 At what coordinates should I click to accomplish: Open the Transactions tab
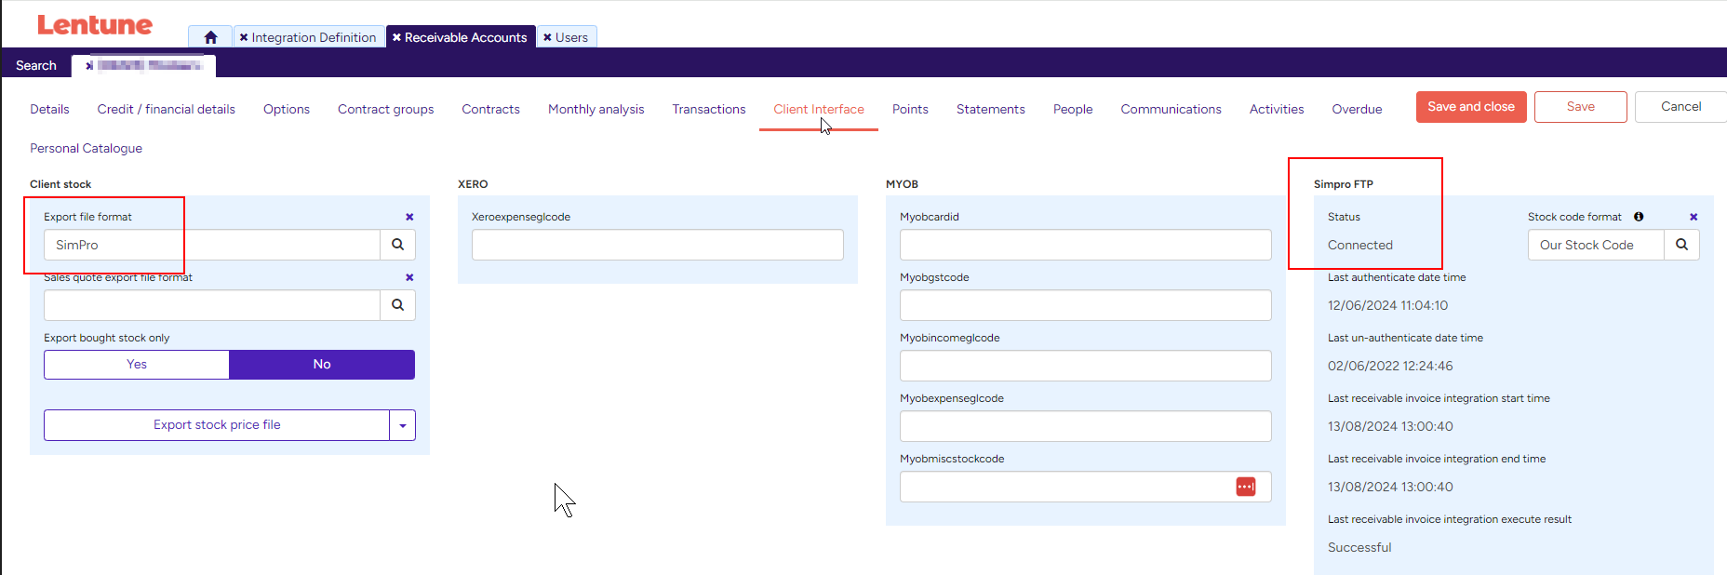tap(709, 109)
